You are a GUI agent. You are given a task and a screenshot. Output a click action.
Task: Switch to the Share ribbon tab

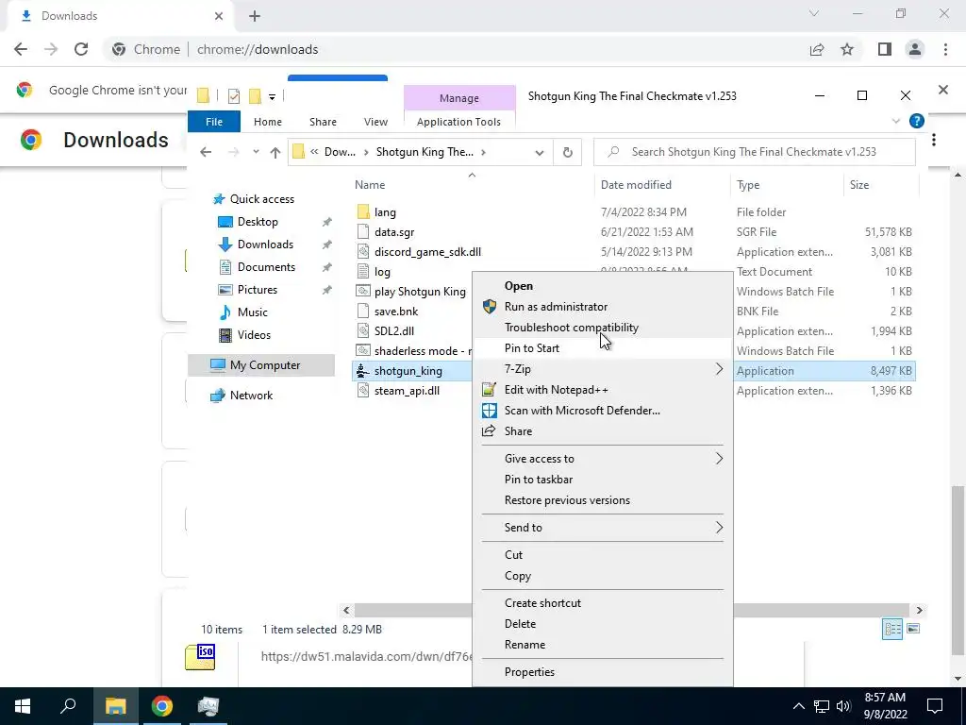pyautogui.click(x=323, y=122)
